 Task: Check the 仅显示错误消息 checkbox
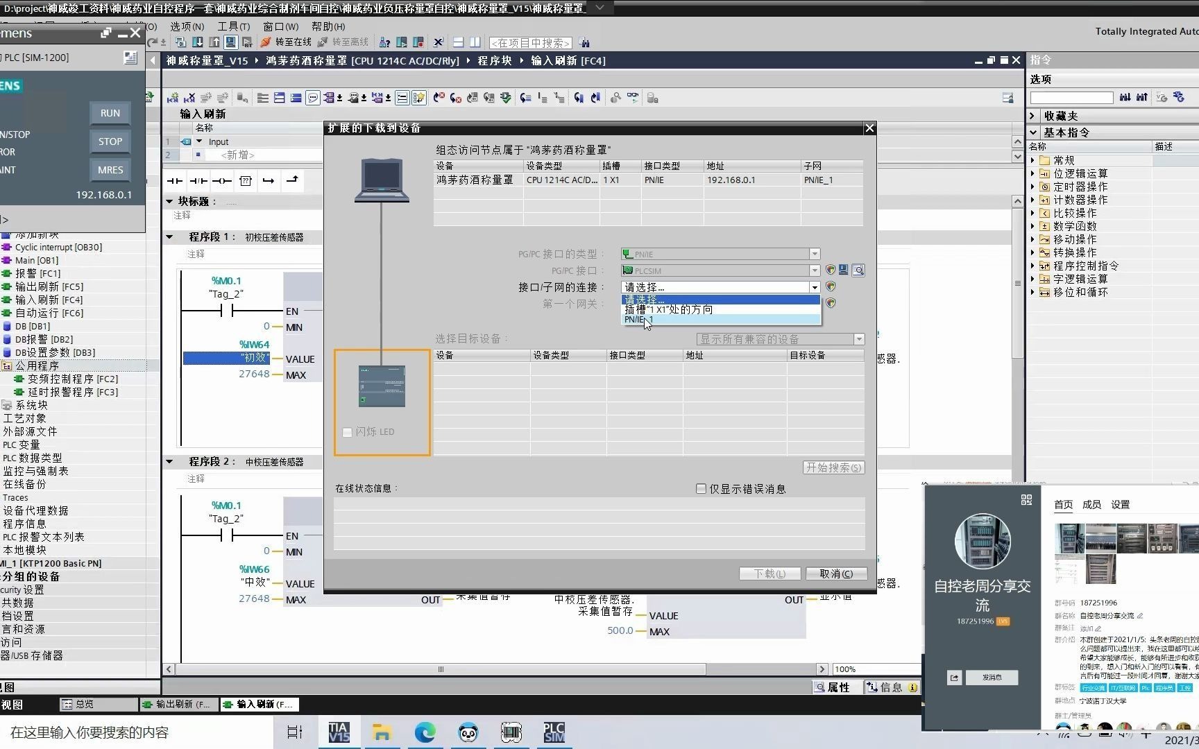[701, 489]
